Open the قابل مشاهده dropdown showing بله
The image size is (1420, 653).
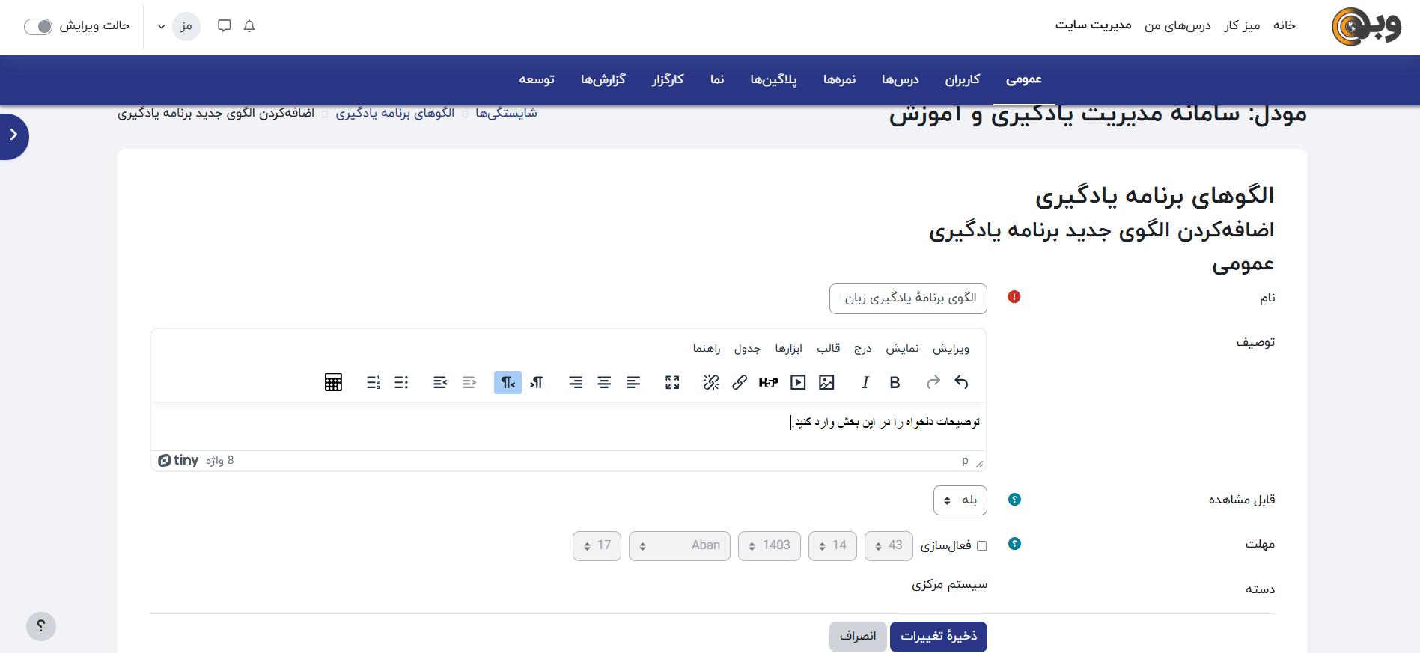coord(960,500)
